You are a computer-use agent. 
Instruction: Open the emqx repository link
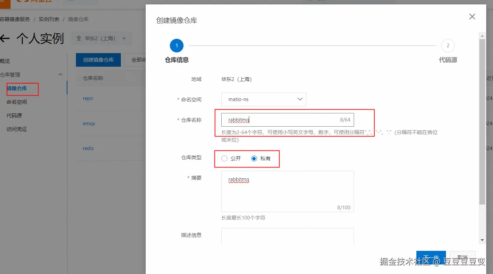click(89, 124)
